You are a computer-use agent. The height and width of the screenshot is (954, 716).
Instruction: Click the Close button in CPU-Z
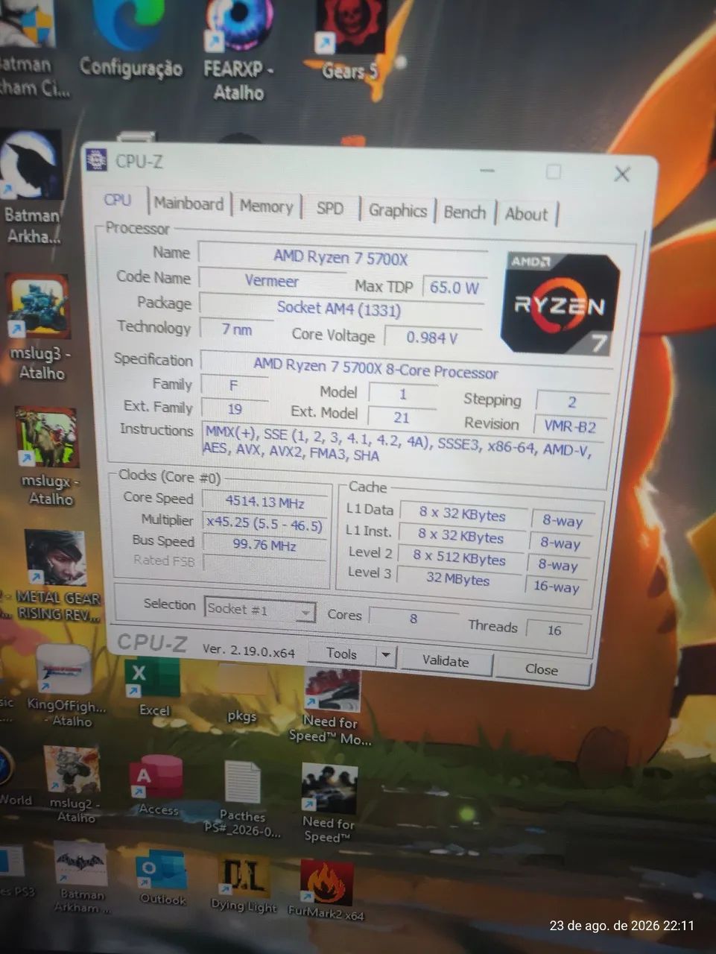point(542,669)
